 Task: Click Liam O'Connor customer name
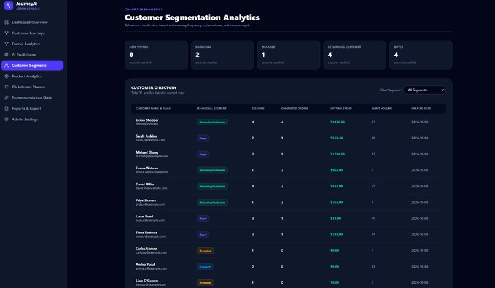coord(147,281)
